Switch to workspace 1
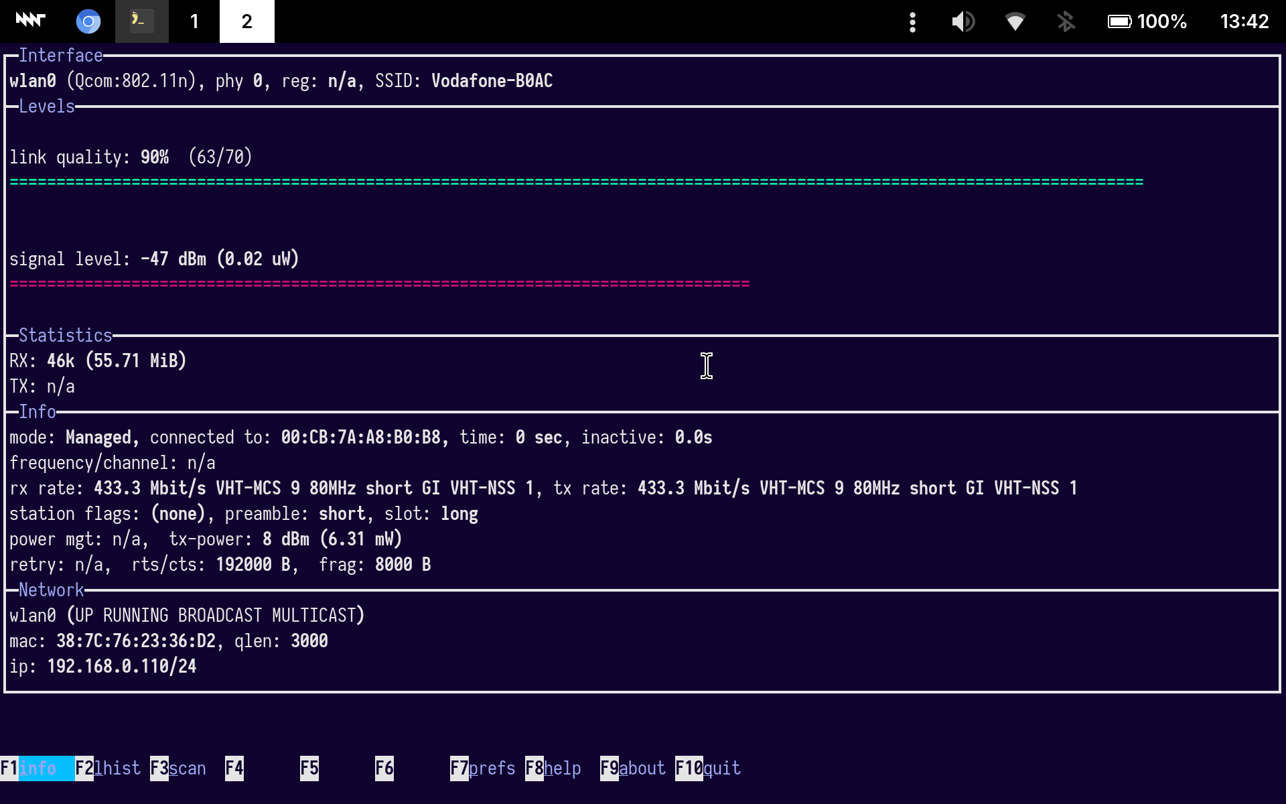 tap(194, 21)
